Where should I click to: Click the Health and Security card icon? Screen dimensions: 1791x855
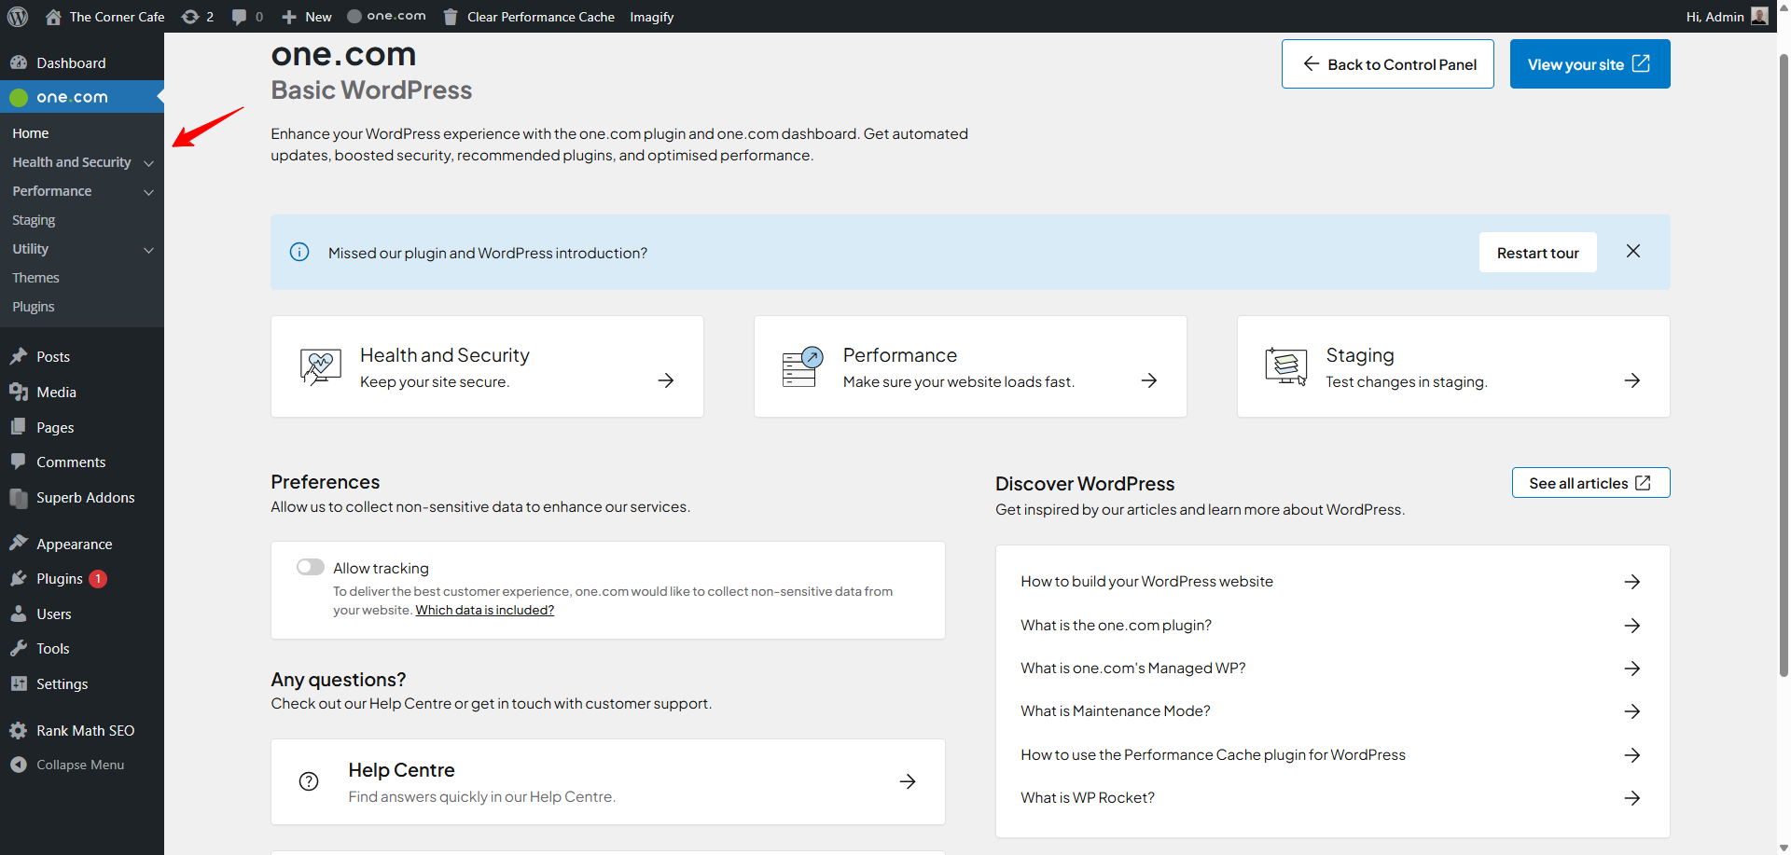(x=321, y=366)
